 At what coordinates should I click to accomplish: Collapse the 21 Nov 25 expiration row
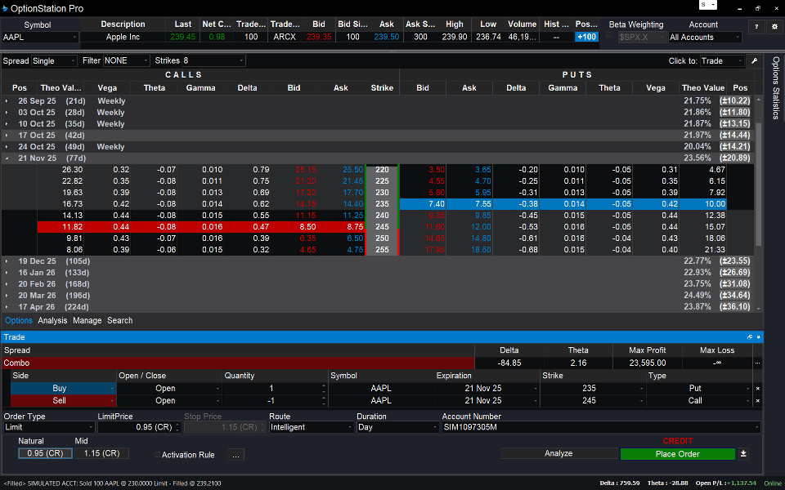(x=7, y=158)
